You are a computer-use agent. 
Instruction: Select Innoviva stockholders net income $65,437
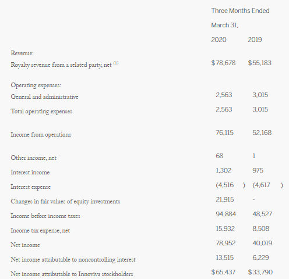[x=223, y=272]
